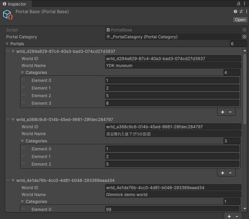
Task: Edit World ID field of YDK museum
Action: pyautogui.click(x=173, y=58)
